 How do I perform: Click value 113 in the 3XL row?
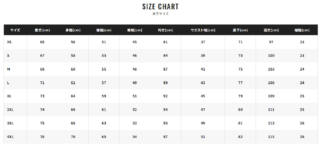click(x=271, y=123)
